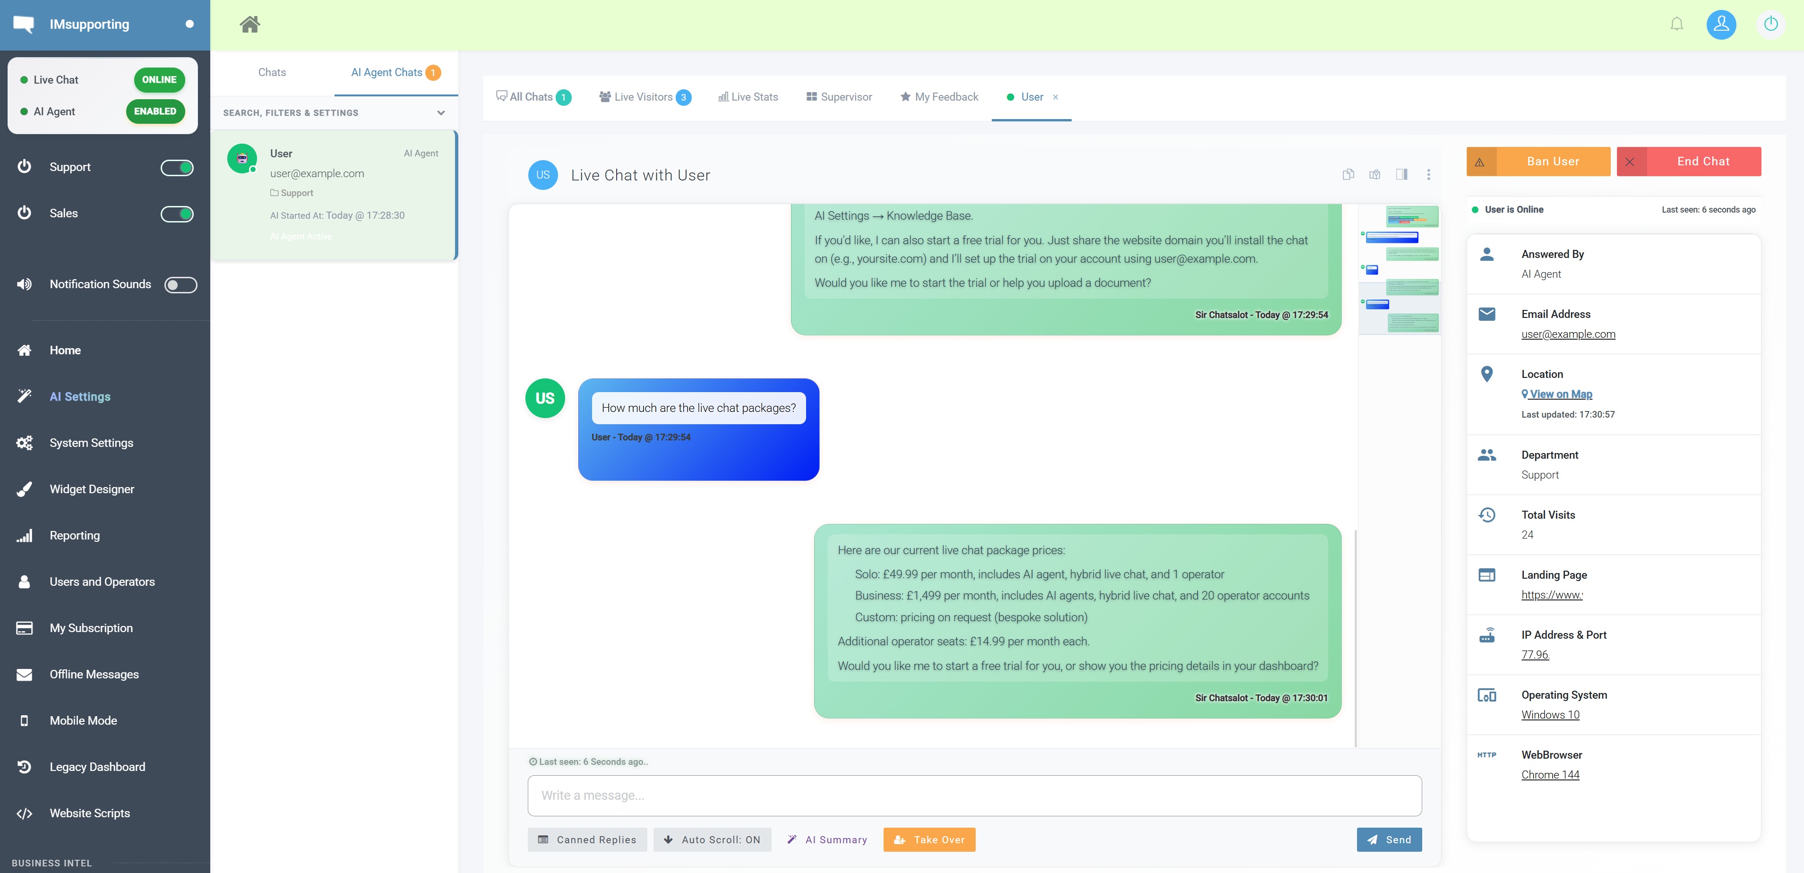The height and width of the screenshot is (873, 1804).
Task: Click the Mobile Mode phone icon
Action: pyautogui.click(x=25, y=720)
